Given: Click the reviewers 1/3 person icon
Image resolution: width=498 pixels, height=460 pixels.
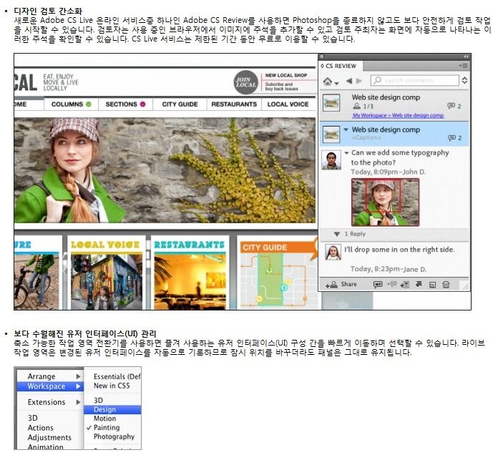Looking at the screenshot, I should pos(357,106).
